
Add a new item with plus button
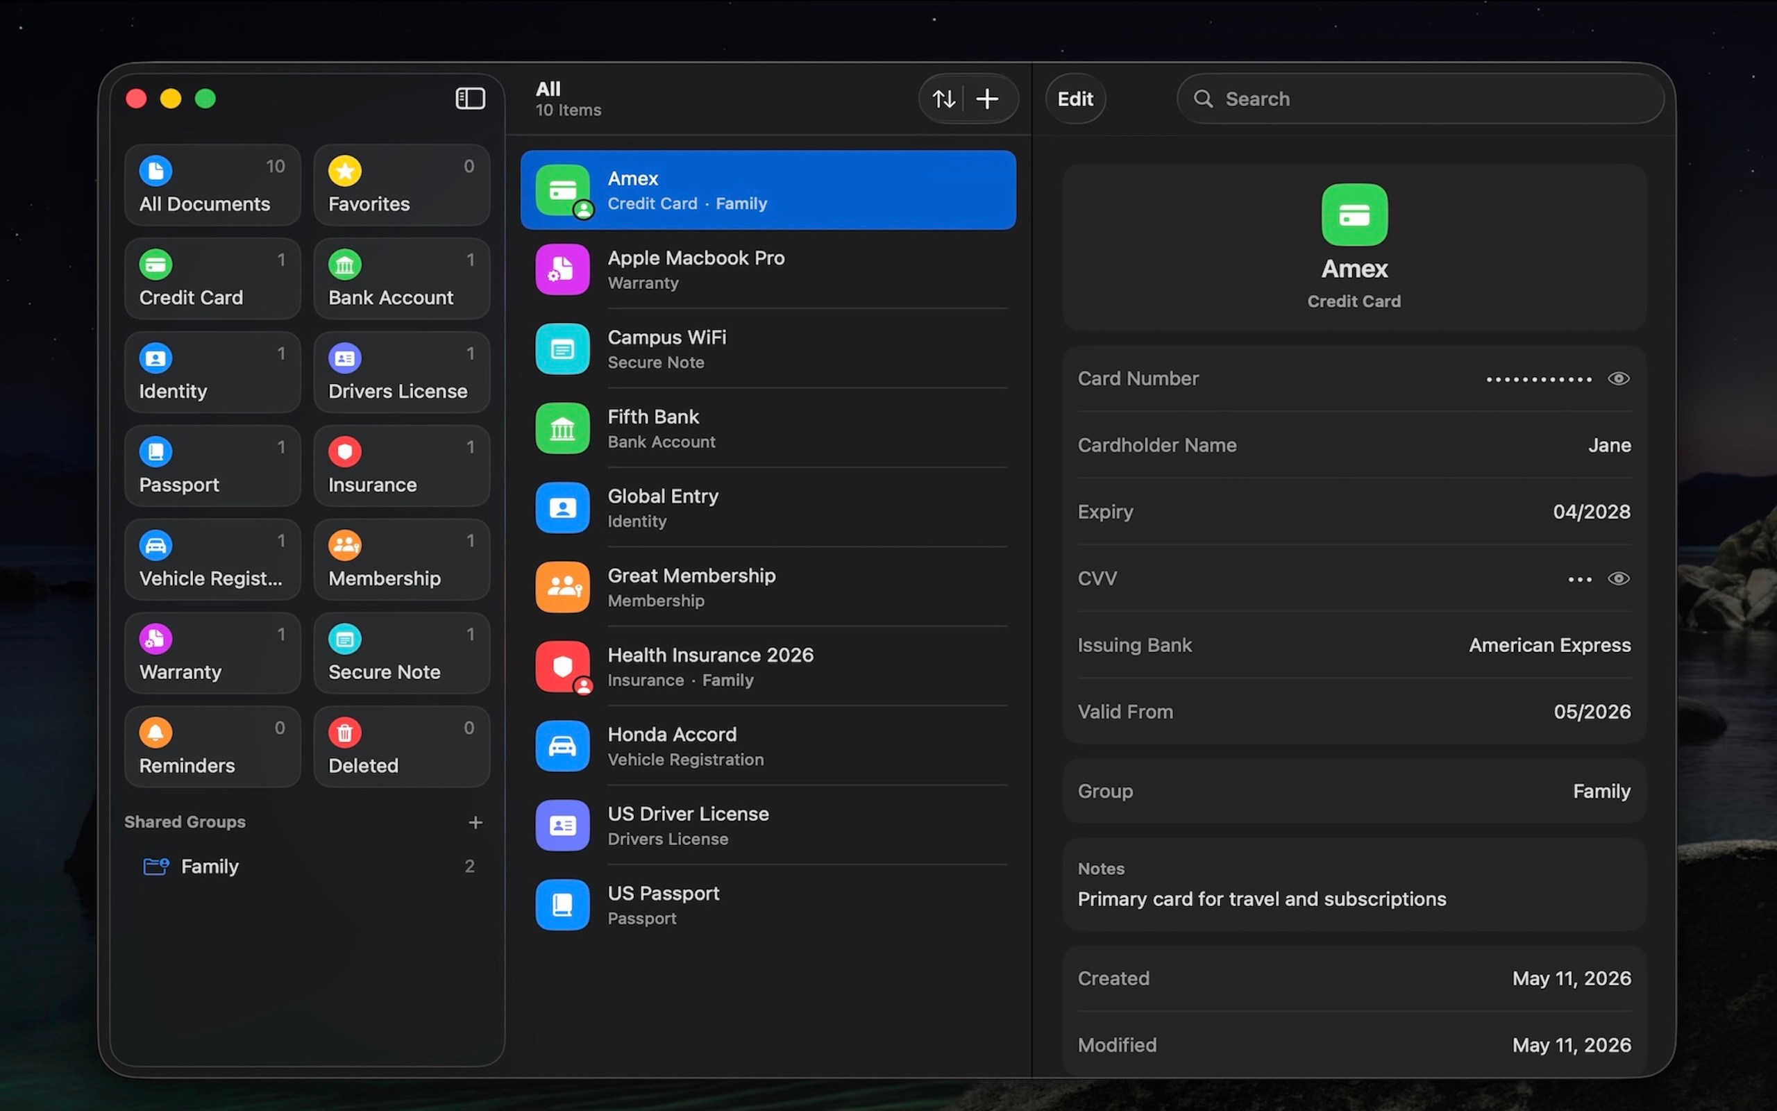tap(988, 99)
